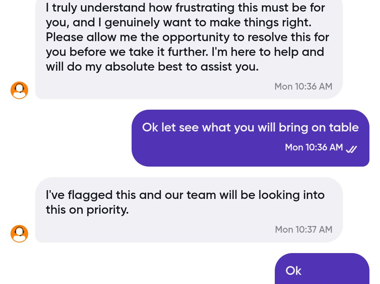Screen dimensions: 380x284
Task: Click the words 'this on priority.'
Action: (87, 210)
